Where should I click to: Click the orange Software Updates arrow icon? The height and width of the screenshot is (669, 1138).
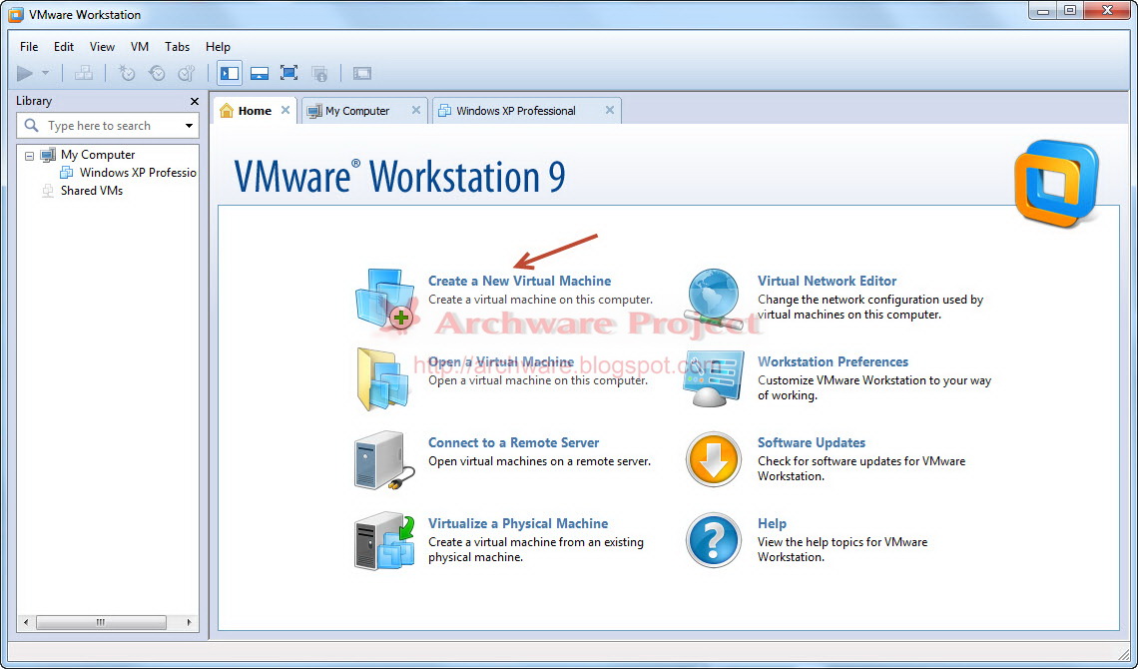(714, 460)
